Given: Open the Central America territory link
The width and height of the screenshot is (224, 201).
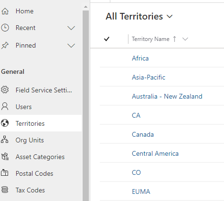Looking at the screenshot, I should pyautogui.click(x=155, y=153).
